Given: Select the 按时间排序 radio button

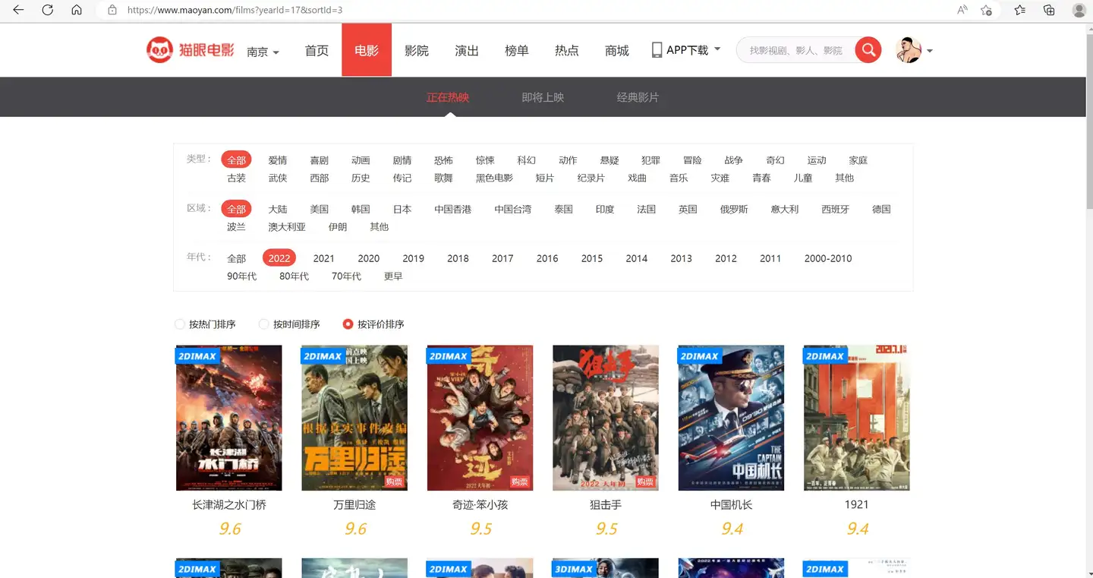Looking at the screenshot, I should 264,324.
